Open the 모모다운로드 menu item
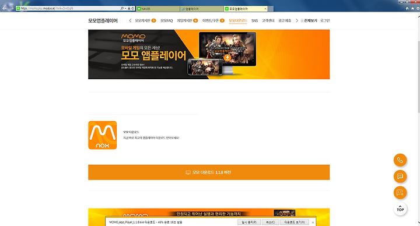This screenshot has width=420, height=226. [238, 20]
